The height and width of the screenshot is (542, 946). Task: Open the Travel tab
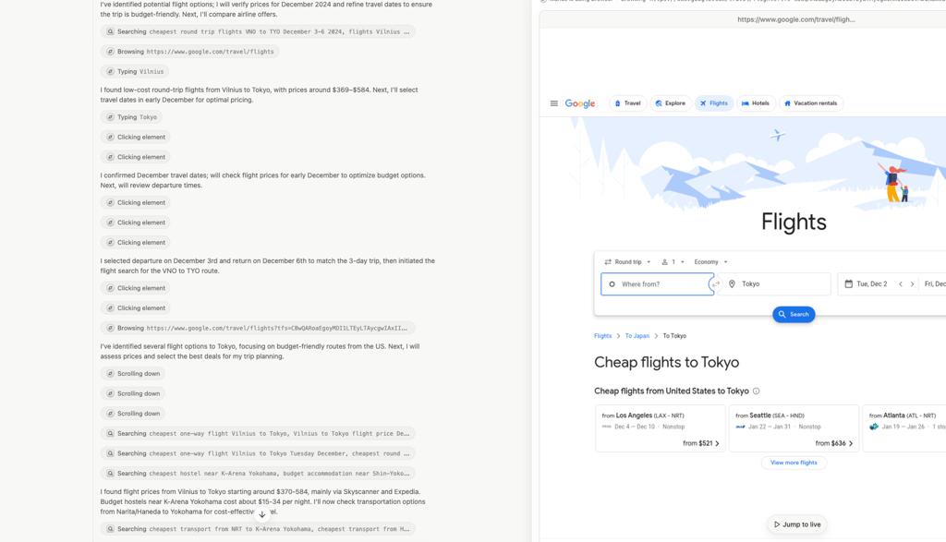627,103
